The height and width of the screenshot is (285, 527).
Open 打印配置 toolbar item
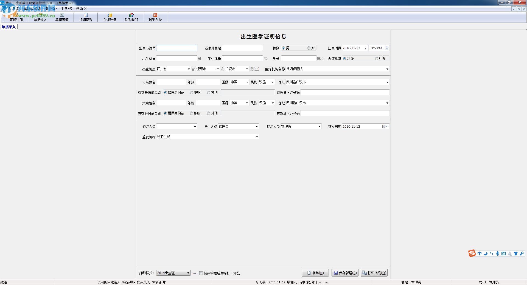tap(86, 17)
